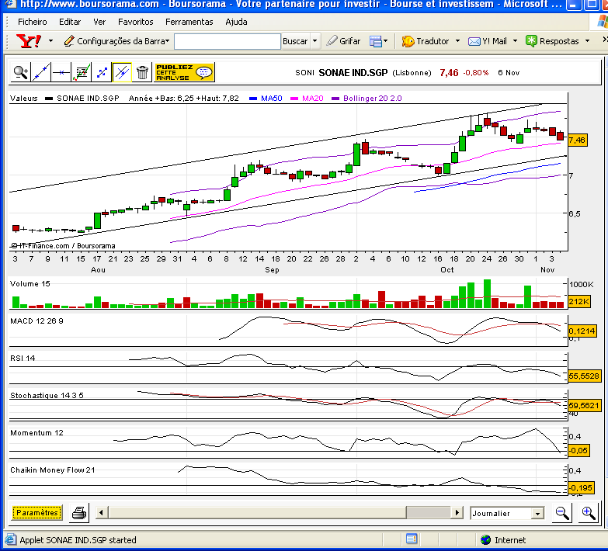This screenshot has height=551, width=608.
Task: Open the chart indicators tool
Action: [82, 72]
